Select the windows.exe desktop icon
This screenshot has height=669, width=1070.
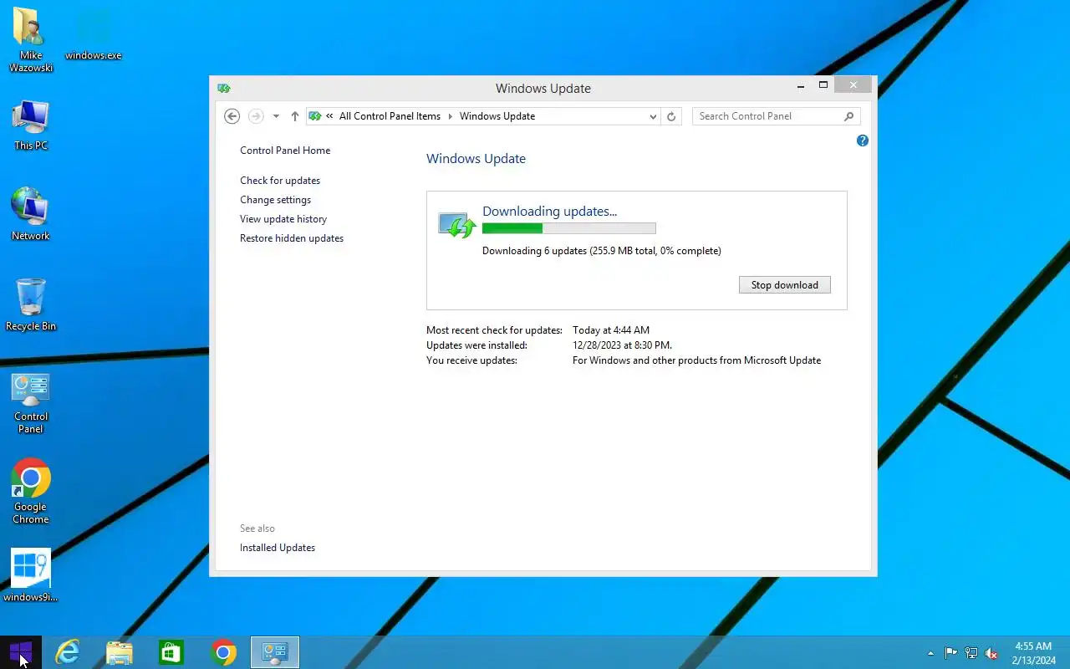93,35
